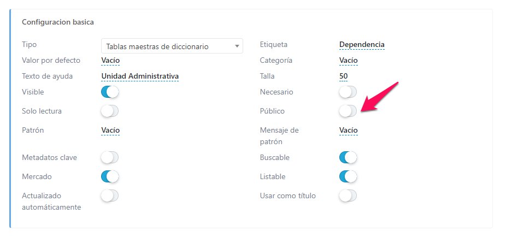
Task: Disable the Buscable toggle
Action: coord(348,157)
